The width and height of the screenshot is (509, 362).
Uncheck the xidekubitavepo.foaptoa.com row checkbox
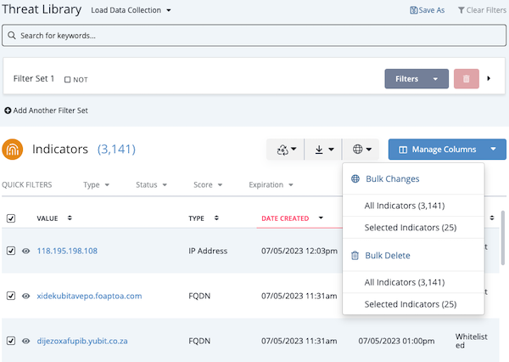click(11, 296)
